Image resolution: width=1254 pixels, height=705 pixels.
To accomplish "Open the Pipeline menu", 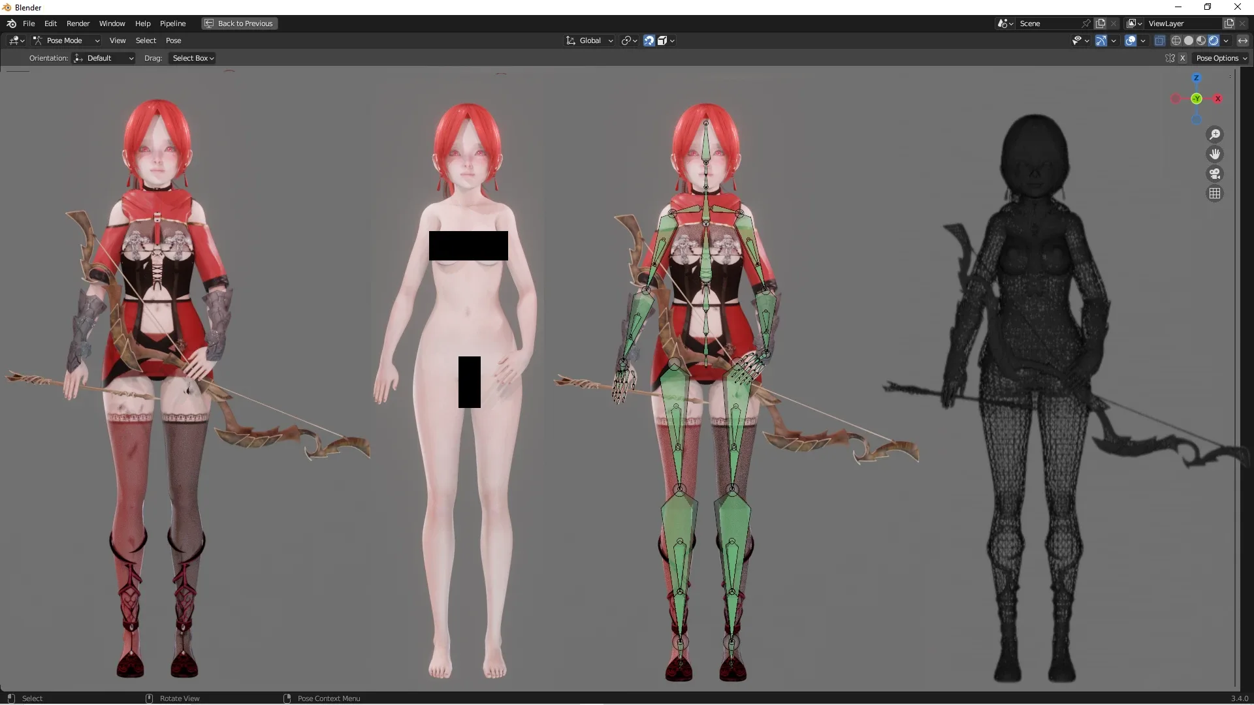I will (172, 23).
